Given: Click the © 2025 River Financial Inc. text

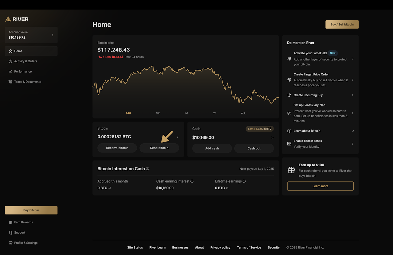Looking at the screenshot, I should pyautogui.click(x=305, y=248).
